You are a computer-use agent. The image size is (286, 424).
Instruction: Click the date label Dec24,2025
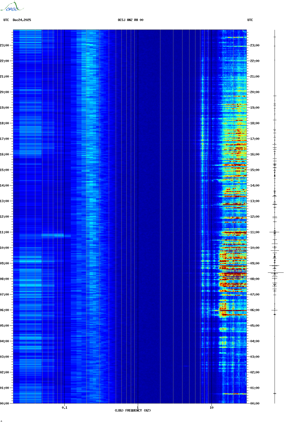(x=22, y=20)
